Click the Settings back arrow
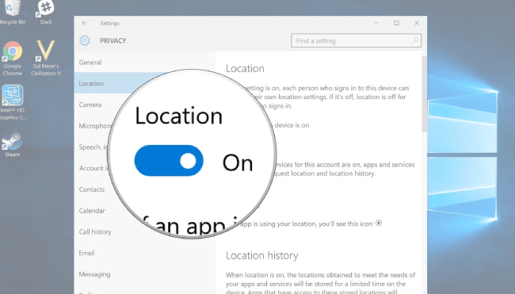The width and height of the screenshot is (515, 294). [x=85, y=23]
